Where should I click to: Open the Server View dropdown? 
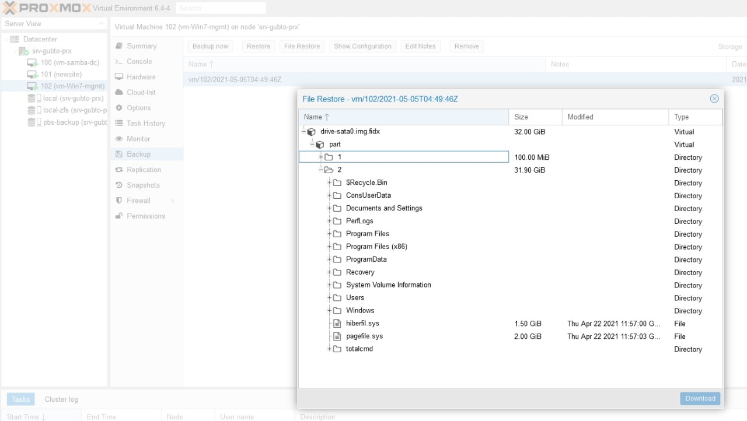[101, 24]
